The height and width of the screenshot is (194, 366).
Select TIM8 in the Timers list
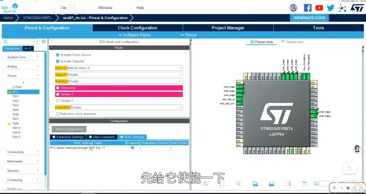coord(15,124)
